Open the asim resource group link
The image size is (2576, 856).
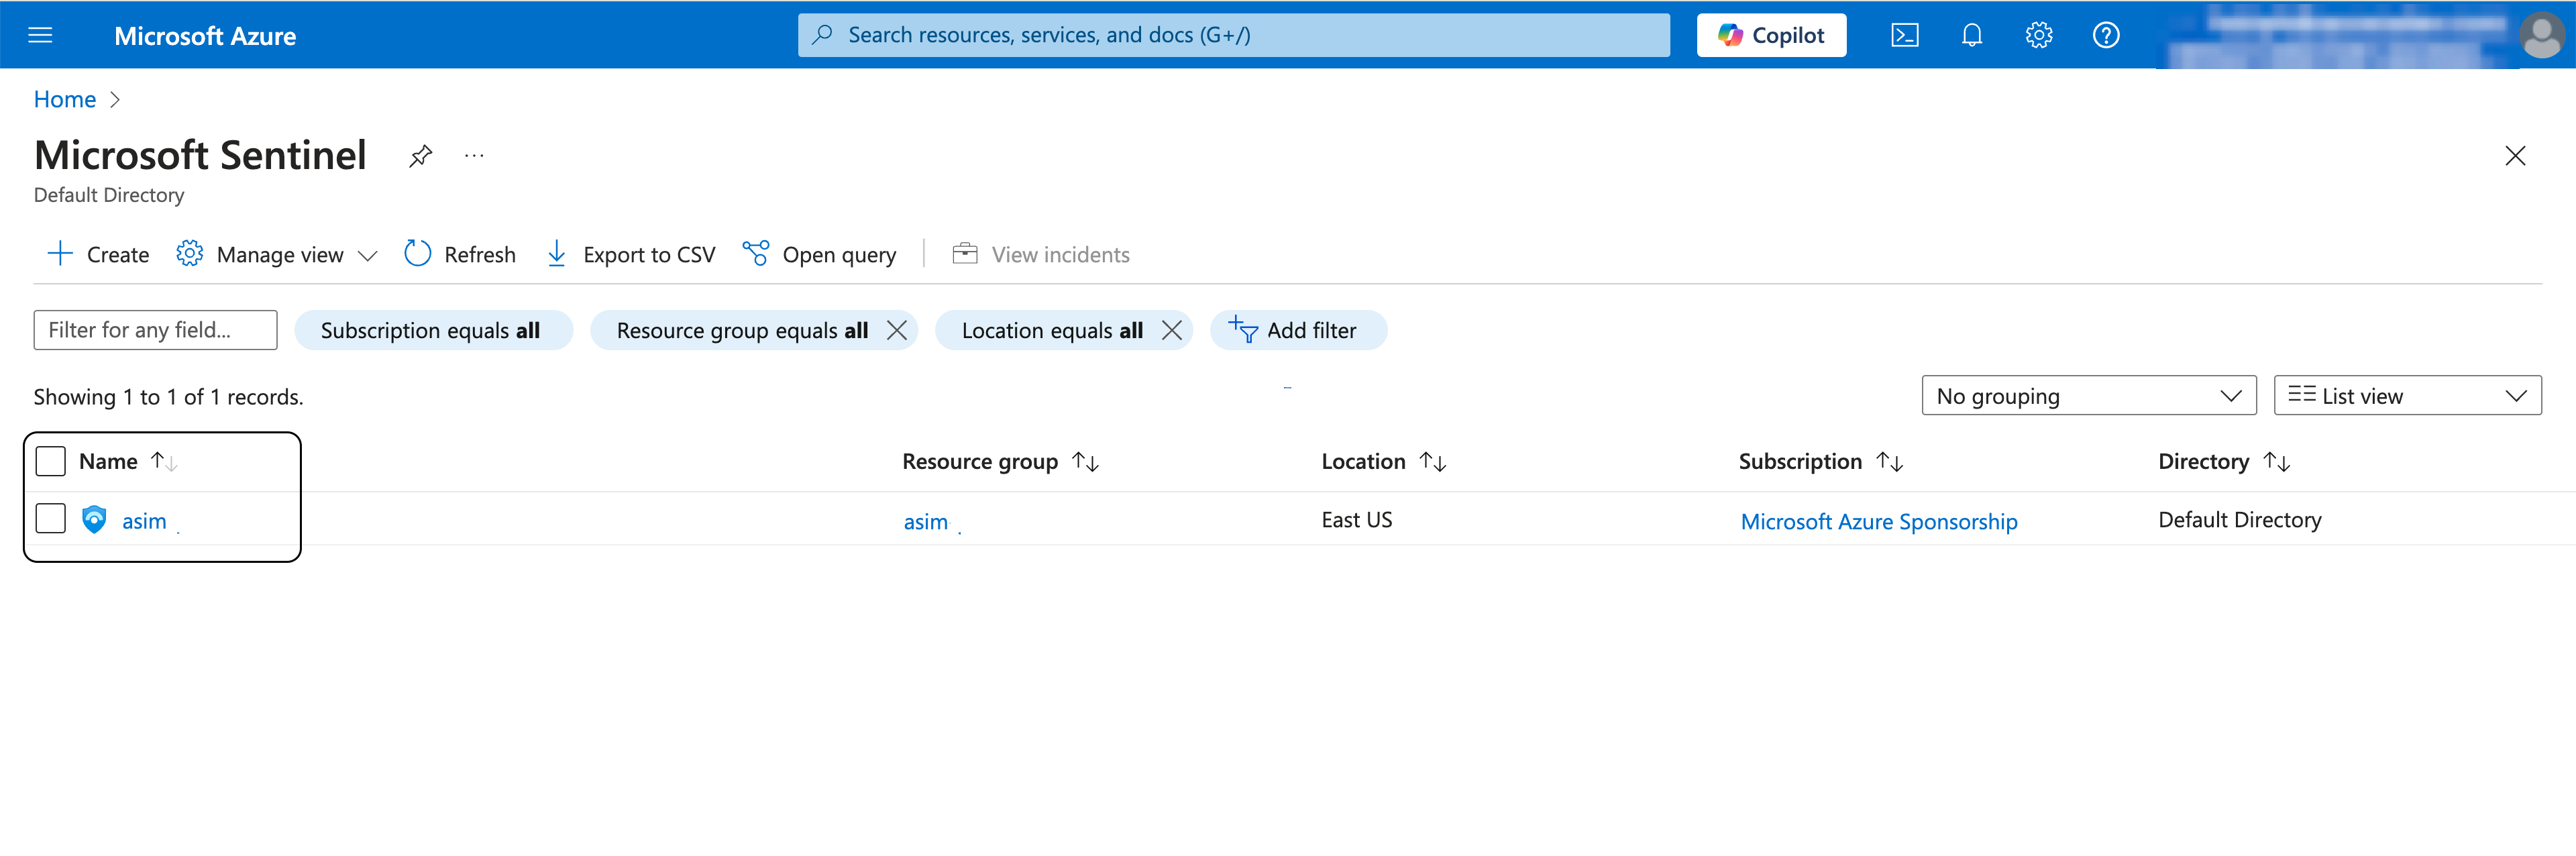[925, 521]
